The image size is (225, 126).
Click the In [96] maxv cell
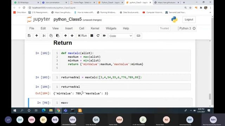click(121, 103)
